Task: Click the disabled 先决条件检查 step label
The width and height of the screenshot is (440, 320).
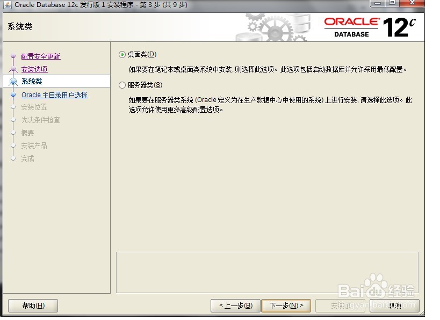Action: point(40,120)
